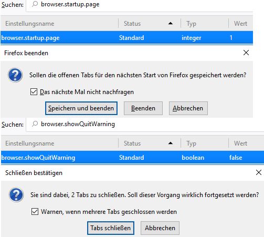Toggle 'Das nächste Mal nicht nachfragen' checkbox
Image resolution: width=264 pixels, height=237 pixels.
(34, 92)
